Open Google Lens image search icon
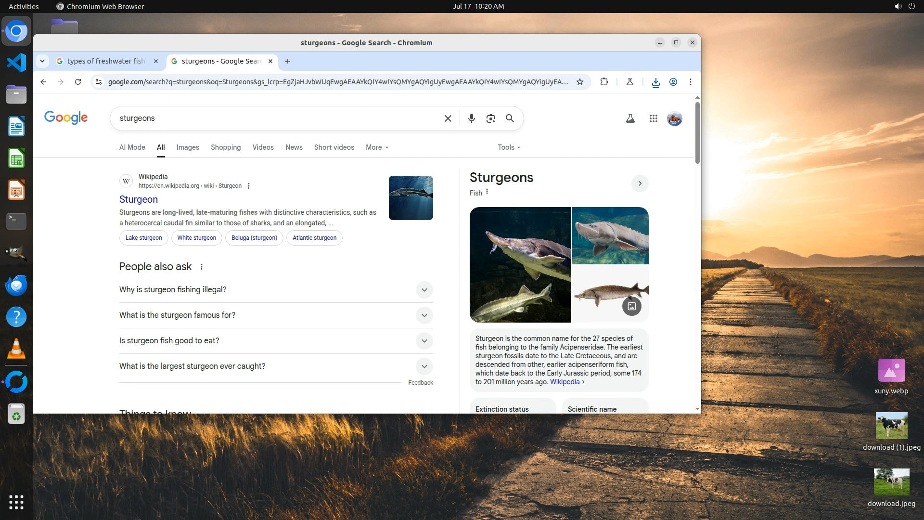Image resolution: width=924 pixels, height=520 pixels. [x=490, y=118]
